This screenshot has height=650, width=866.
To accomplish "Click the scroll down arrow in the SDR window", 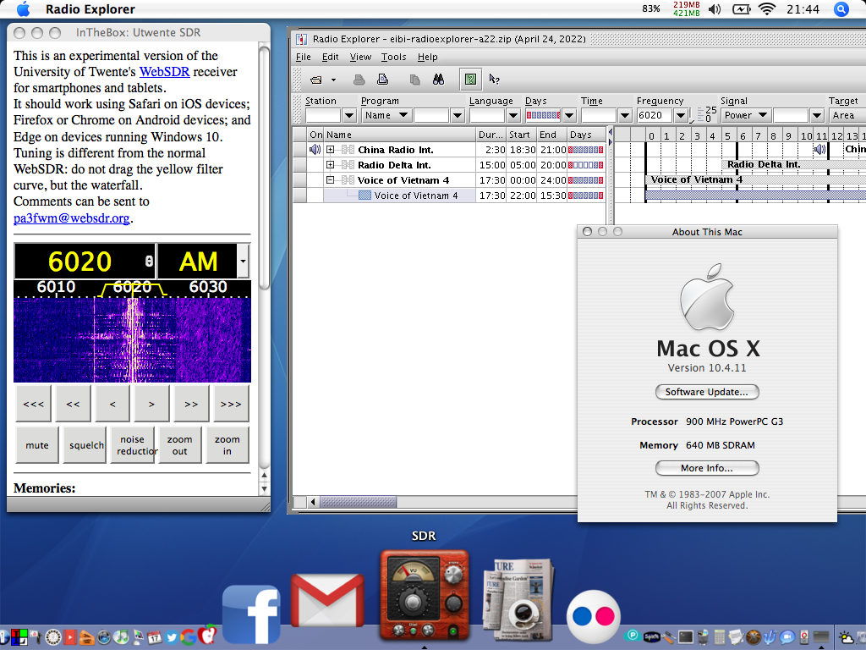I will 264,488.
